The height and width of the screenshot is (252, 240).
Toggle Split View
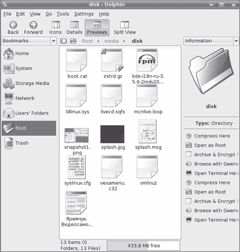pyautogui.click(x=125, y=27)
